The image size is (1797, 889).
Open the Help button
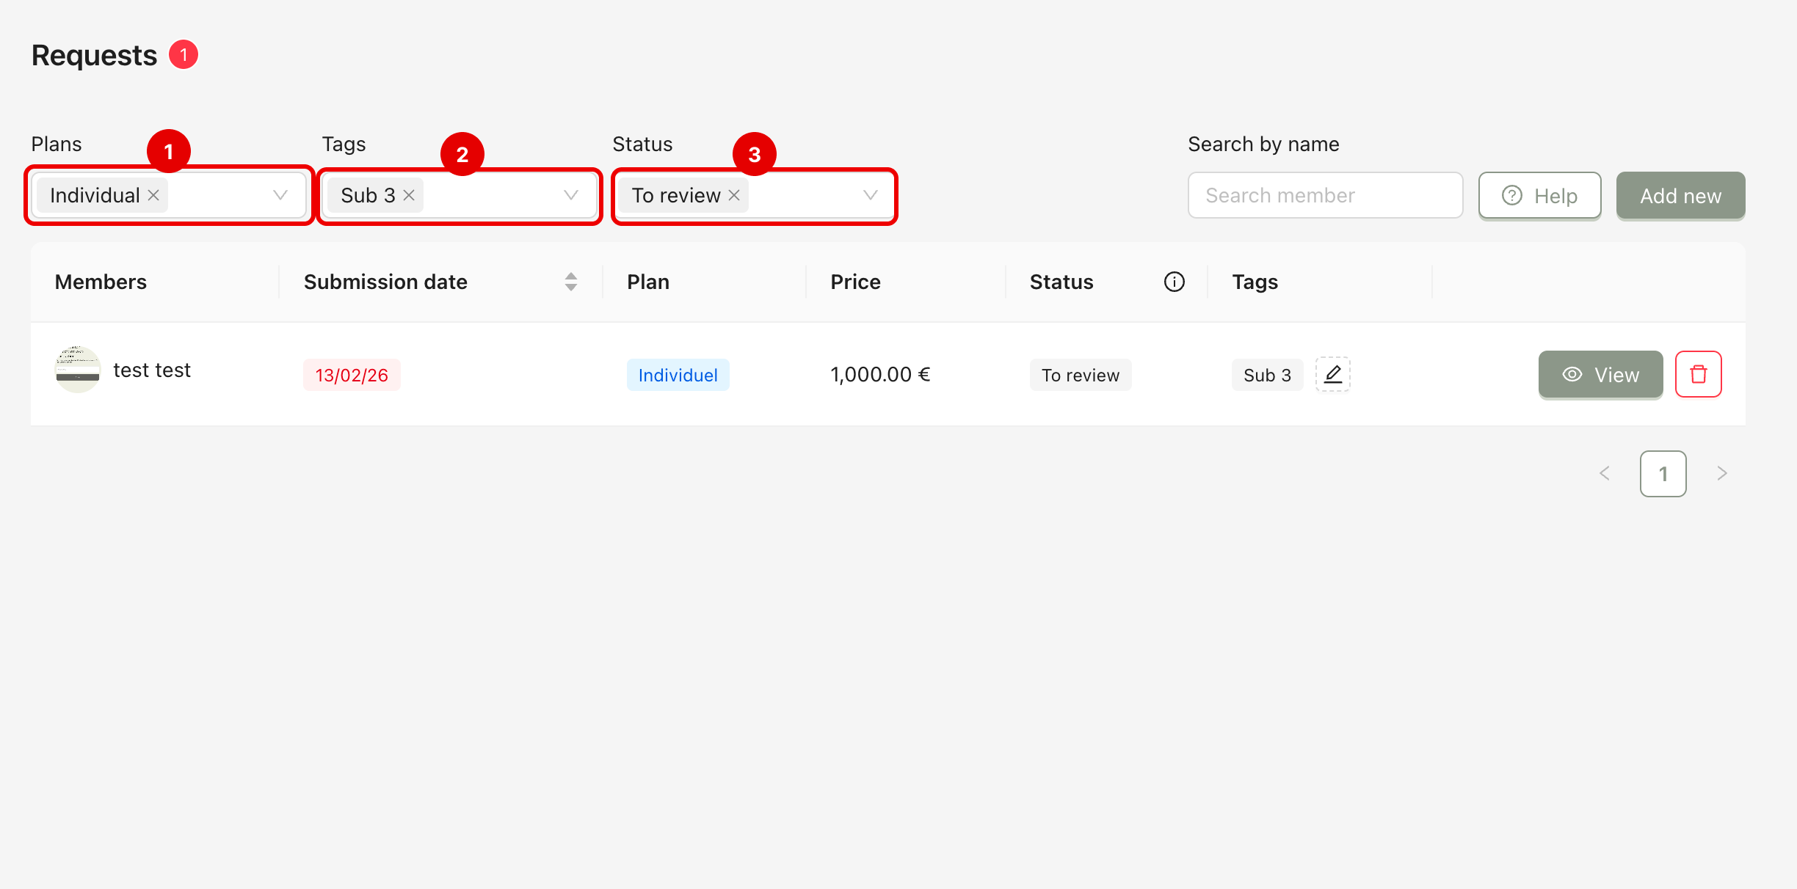click(x=1539, y=196)
